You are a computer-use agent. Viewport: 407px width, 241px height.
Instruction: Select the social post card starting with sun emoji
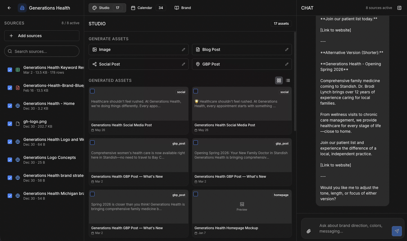pyautogui.click(x=196, y=91)
